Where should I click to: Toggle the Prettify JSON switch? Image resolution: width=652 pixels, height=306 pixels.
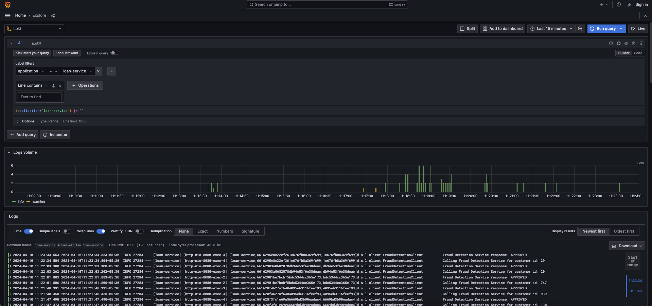coord(139,231)
